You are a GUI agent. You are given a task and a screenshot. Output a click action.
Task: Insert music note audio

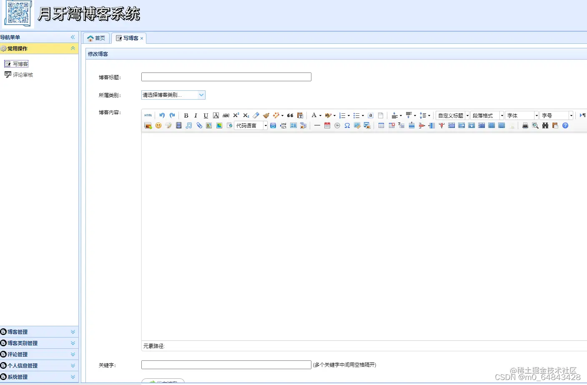coord(189,125)
